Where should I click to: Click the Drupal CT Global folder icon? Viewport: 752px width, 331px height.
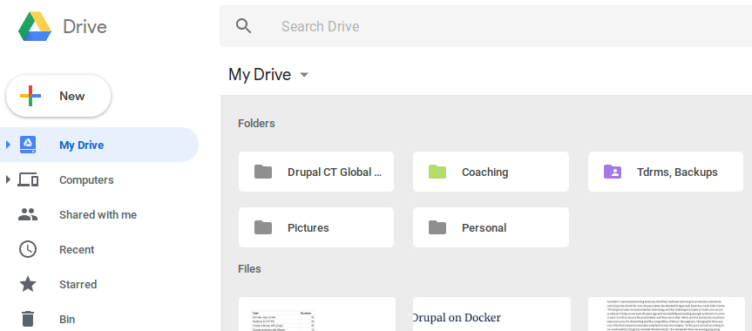click(263, 172)
